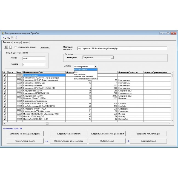Click the application icon in the title bar
The width and height of the screenshot is (178, 178).
click(3, 33)
